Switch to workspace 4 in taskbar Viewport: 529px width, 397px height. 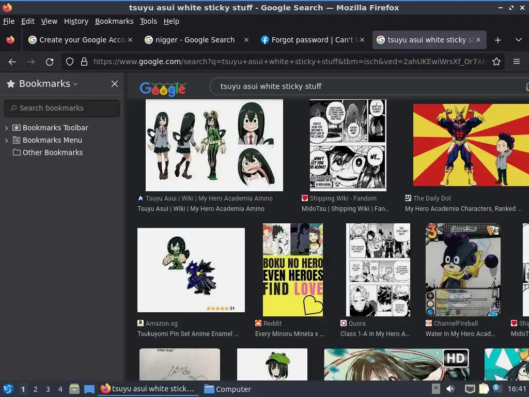click(60, 389)
